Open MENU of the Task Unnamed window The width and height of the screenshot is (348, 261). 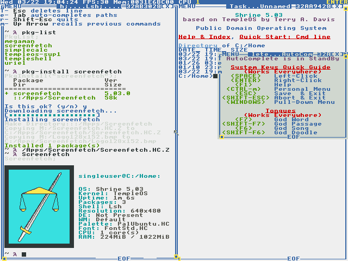click(x=187, y=7)
